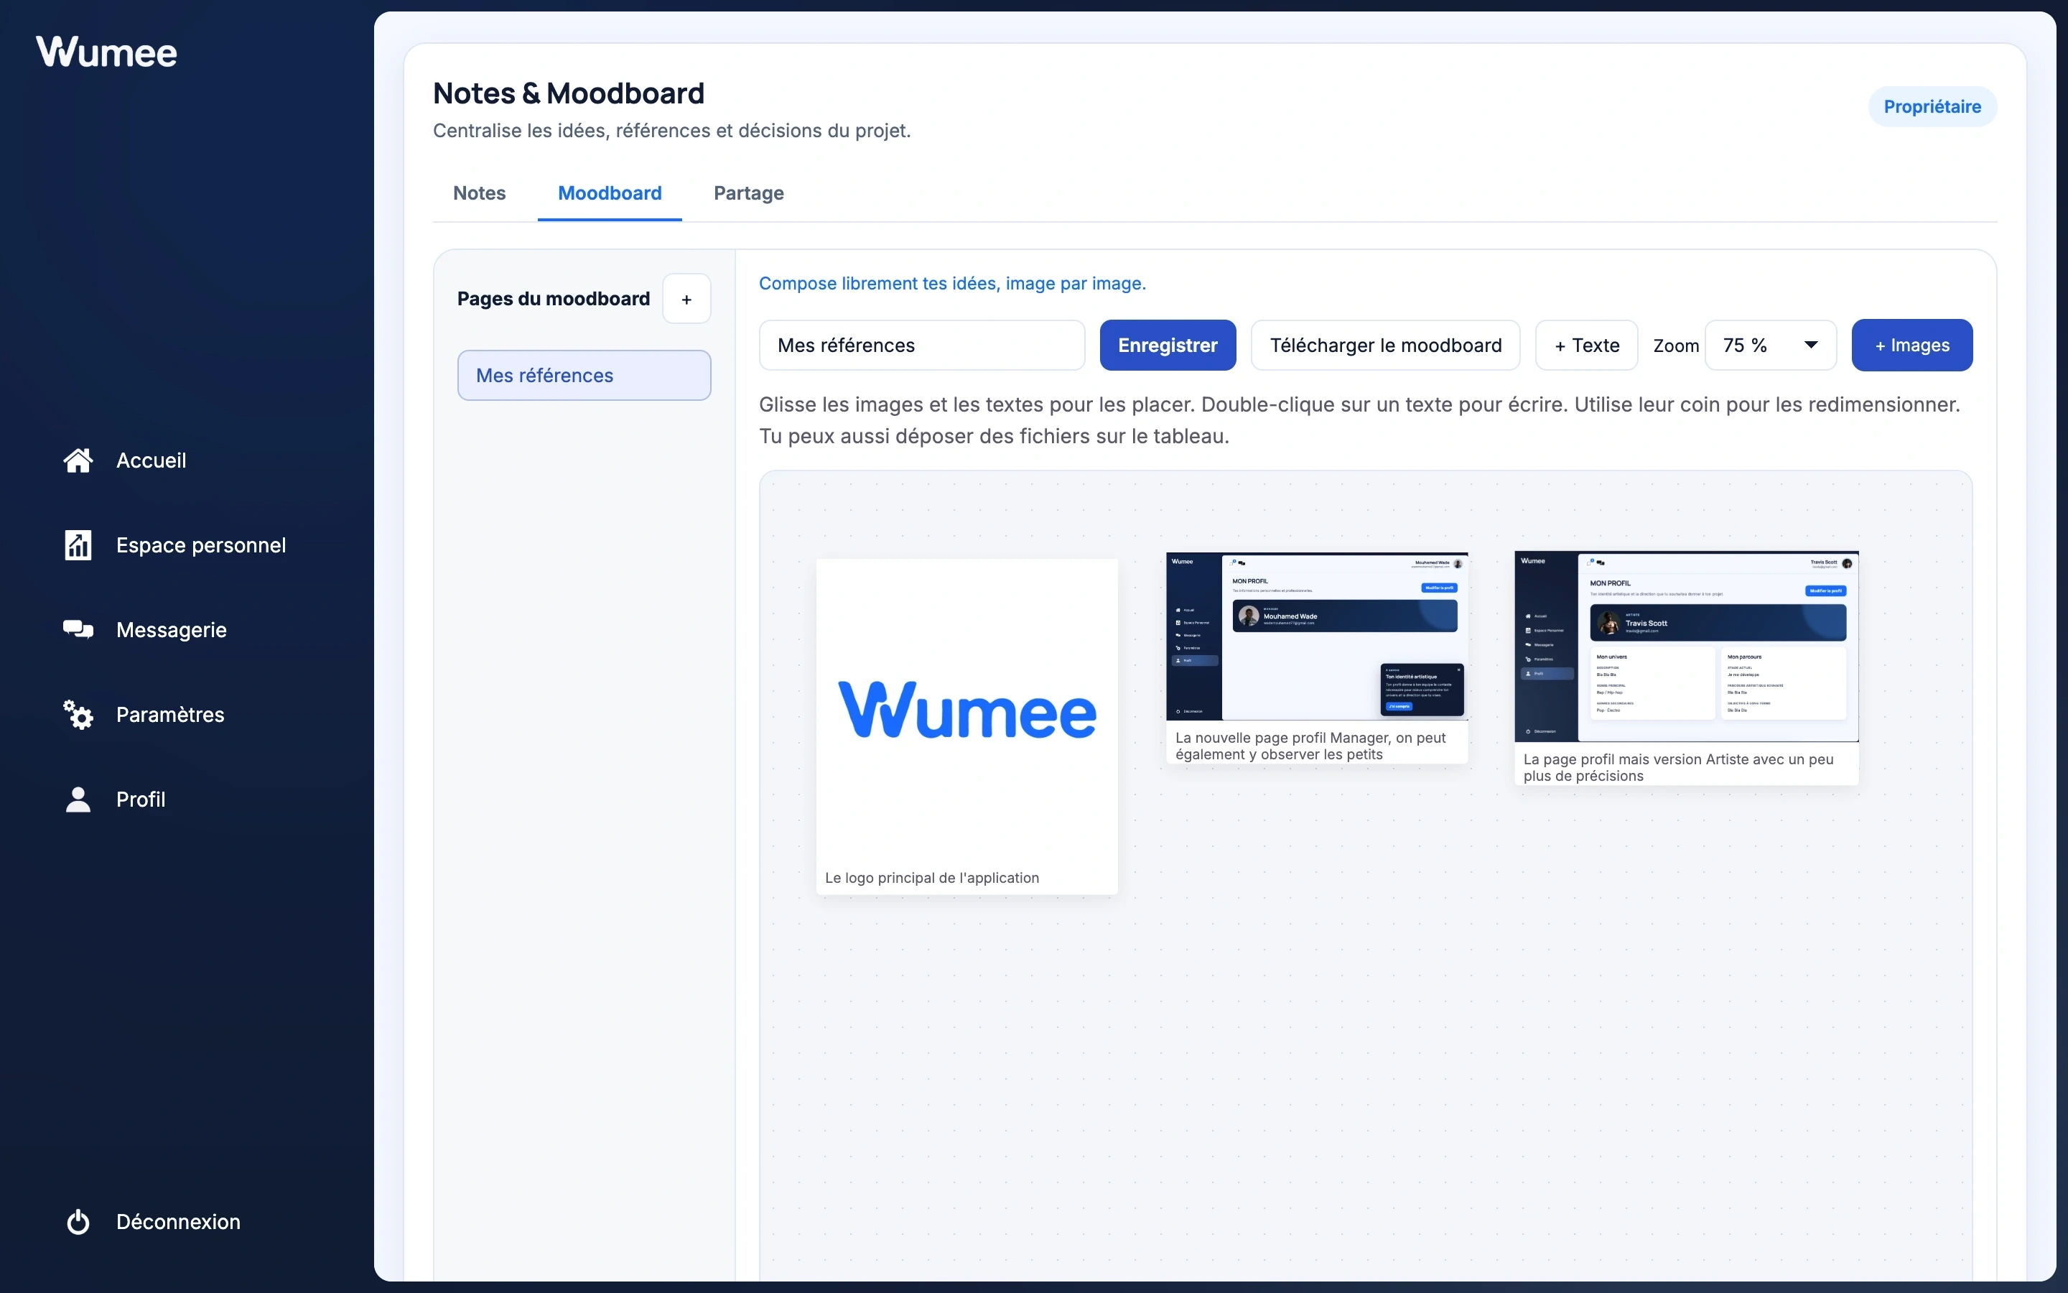Open Accueil from the sidebar
The height and width of the screenshot is (1293, 2068).
(x=152, y=460)
